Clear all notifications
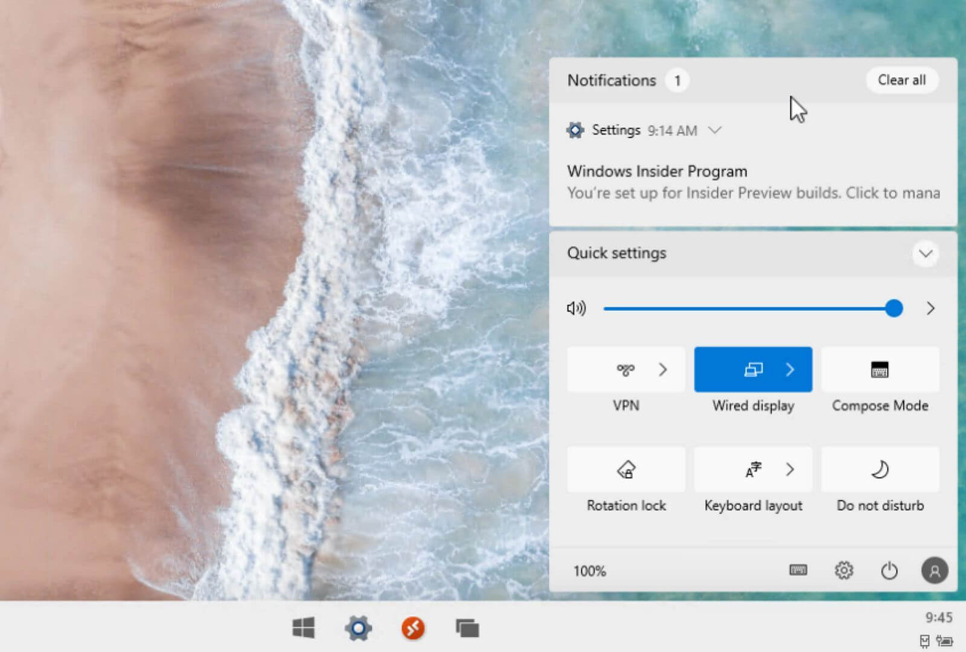Viewport: 966px width, 652px height. tap(901, 80)
